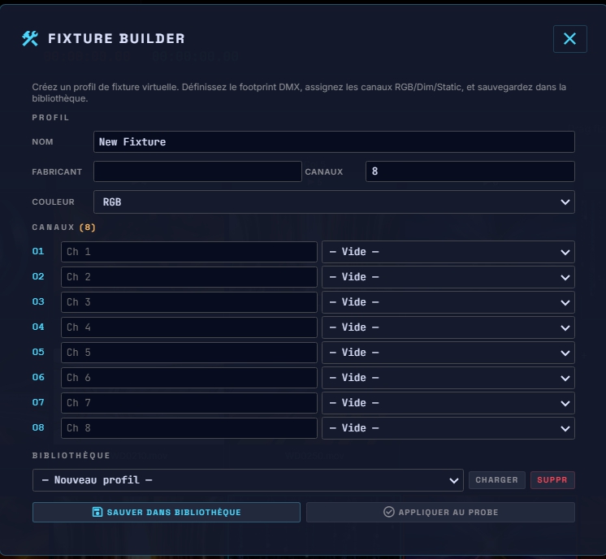Open channel 02 type dropdown
This screenshot has height=559, width=606.
click(x=448, y=277)
